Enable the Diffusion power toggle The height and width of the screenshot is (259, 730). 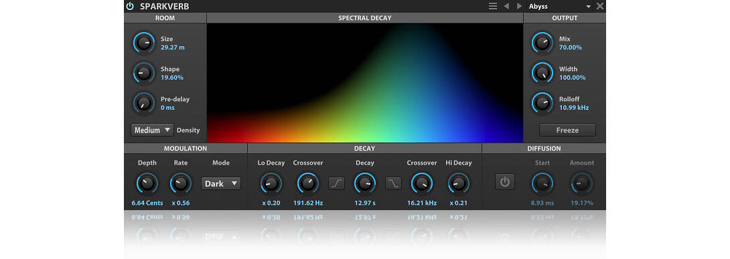pyautogui.click(x=505, y=181)
